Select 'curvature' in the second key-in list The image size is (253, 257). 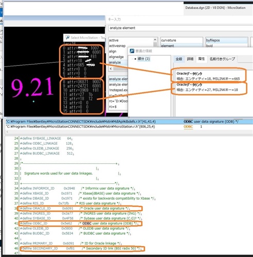point(168,40)
